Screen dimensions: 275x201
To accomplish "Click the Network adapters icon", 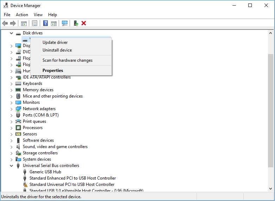I will 18,109.
